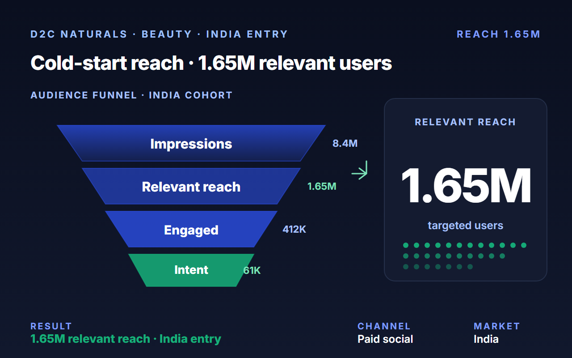The image size is (572, 358).
Task: Click the 'AUDIENCE FUNNEL · INDIA COHORT' subtitle
Action: (x=131, y=95)
